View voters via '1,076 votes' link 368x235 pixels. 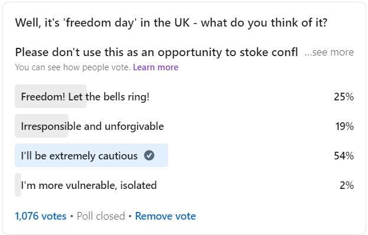tap(41, 216)
